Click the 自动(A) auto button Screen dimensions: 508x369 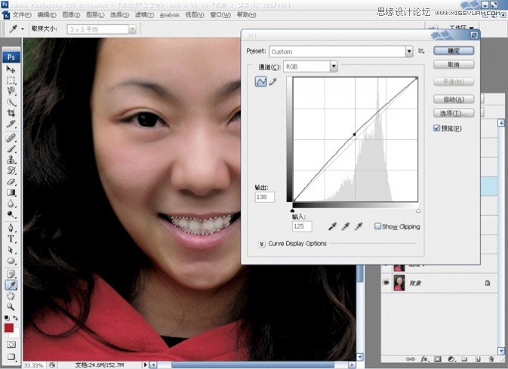point(454,99)
